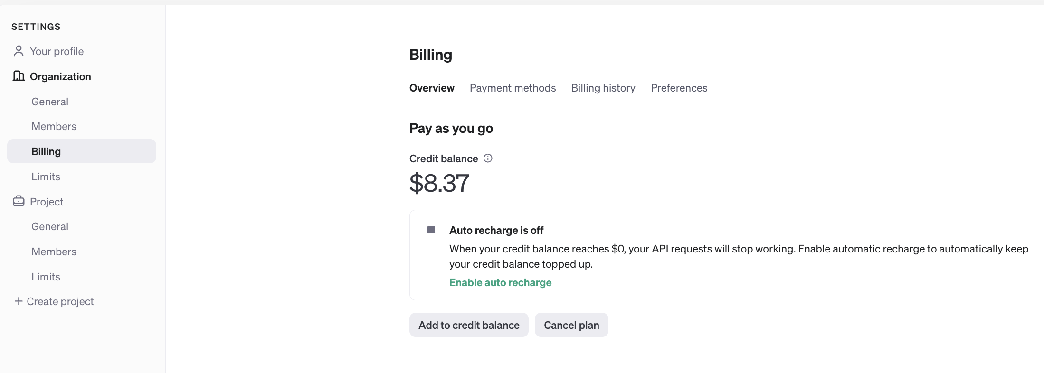Viewport: 1044px width, 373px height.
Task: Click the person icon beside Your profile
Action: [19, 51]
